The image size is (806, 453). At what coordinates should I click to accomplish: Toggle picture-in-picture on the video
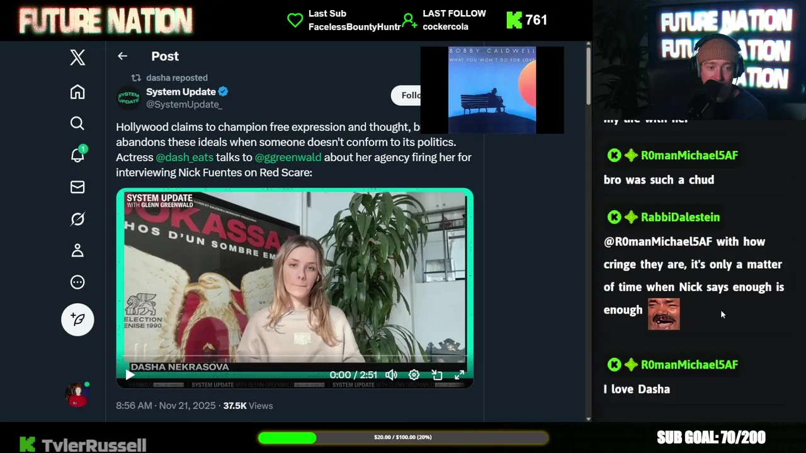pyautogui.click(x=437, y=375)
